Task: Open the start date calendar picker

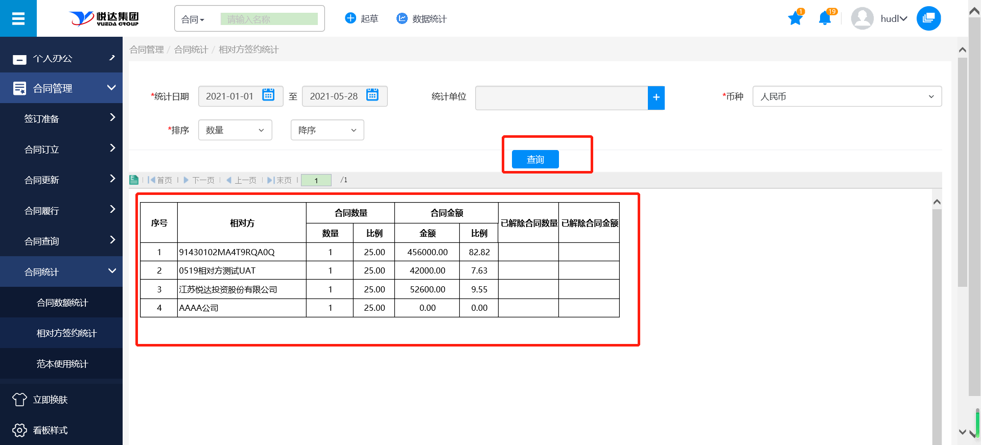Action: click(268, 95)
